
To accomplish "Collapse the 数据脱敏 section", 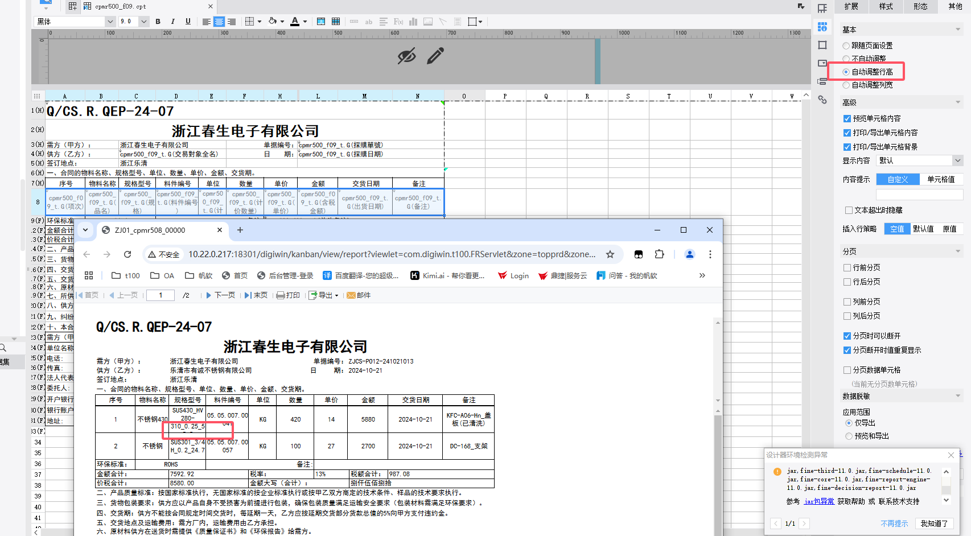I will point(958,395).
